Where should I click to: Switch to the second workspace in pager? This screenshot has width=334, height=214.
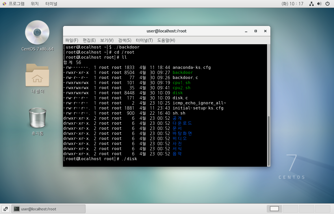tap(290, 209)
